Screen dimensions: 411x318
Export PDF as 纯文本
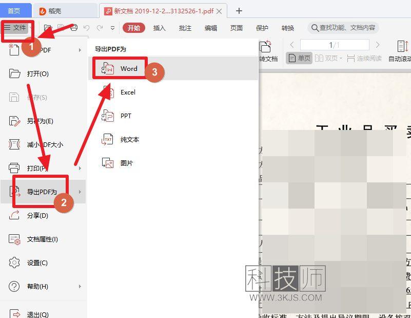pyautogui.click(x=173, y=139)
